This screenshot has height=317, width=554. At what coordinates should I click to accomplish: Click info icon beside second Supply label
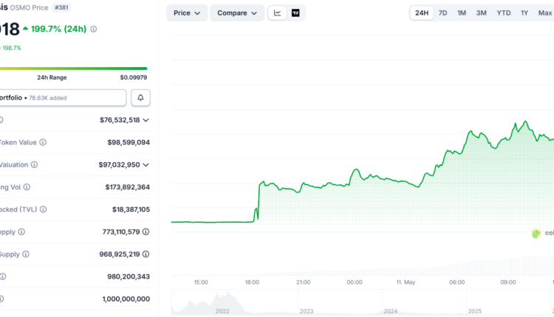click(x=26, y=254)
